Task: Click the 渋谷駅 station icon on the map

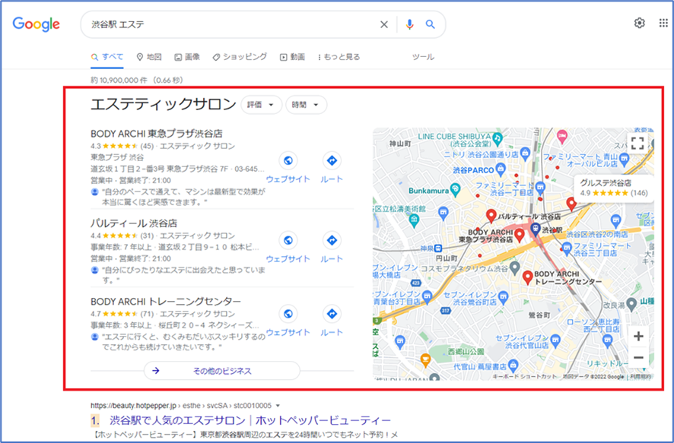Action: pyautogui.click(x=535, y=229)
